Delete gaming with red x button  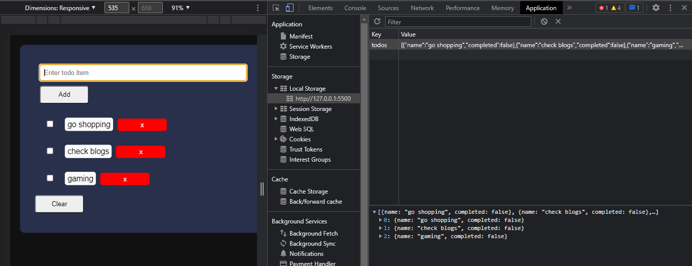125,179
